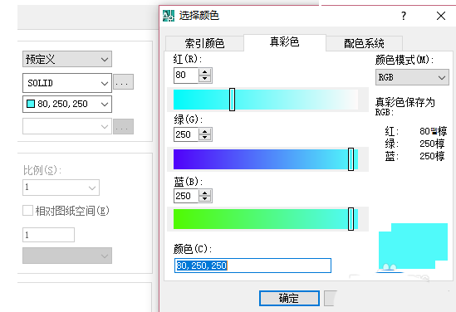The height and width of the screenshot is (312, 456).
Task: Click the 蓝(B) value field showing 250
Action: click(186, 196)
